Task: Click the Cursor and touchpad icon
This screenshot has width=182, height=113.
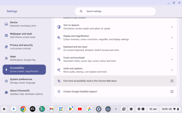Action: (59, 59)
